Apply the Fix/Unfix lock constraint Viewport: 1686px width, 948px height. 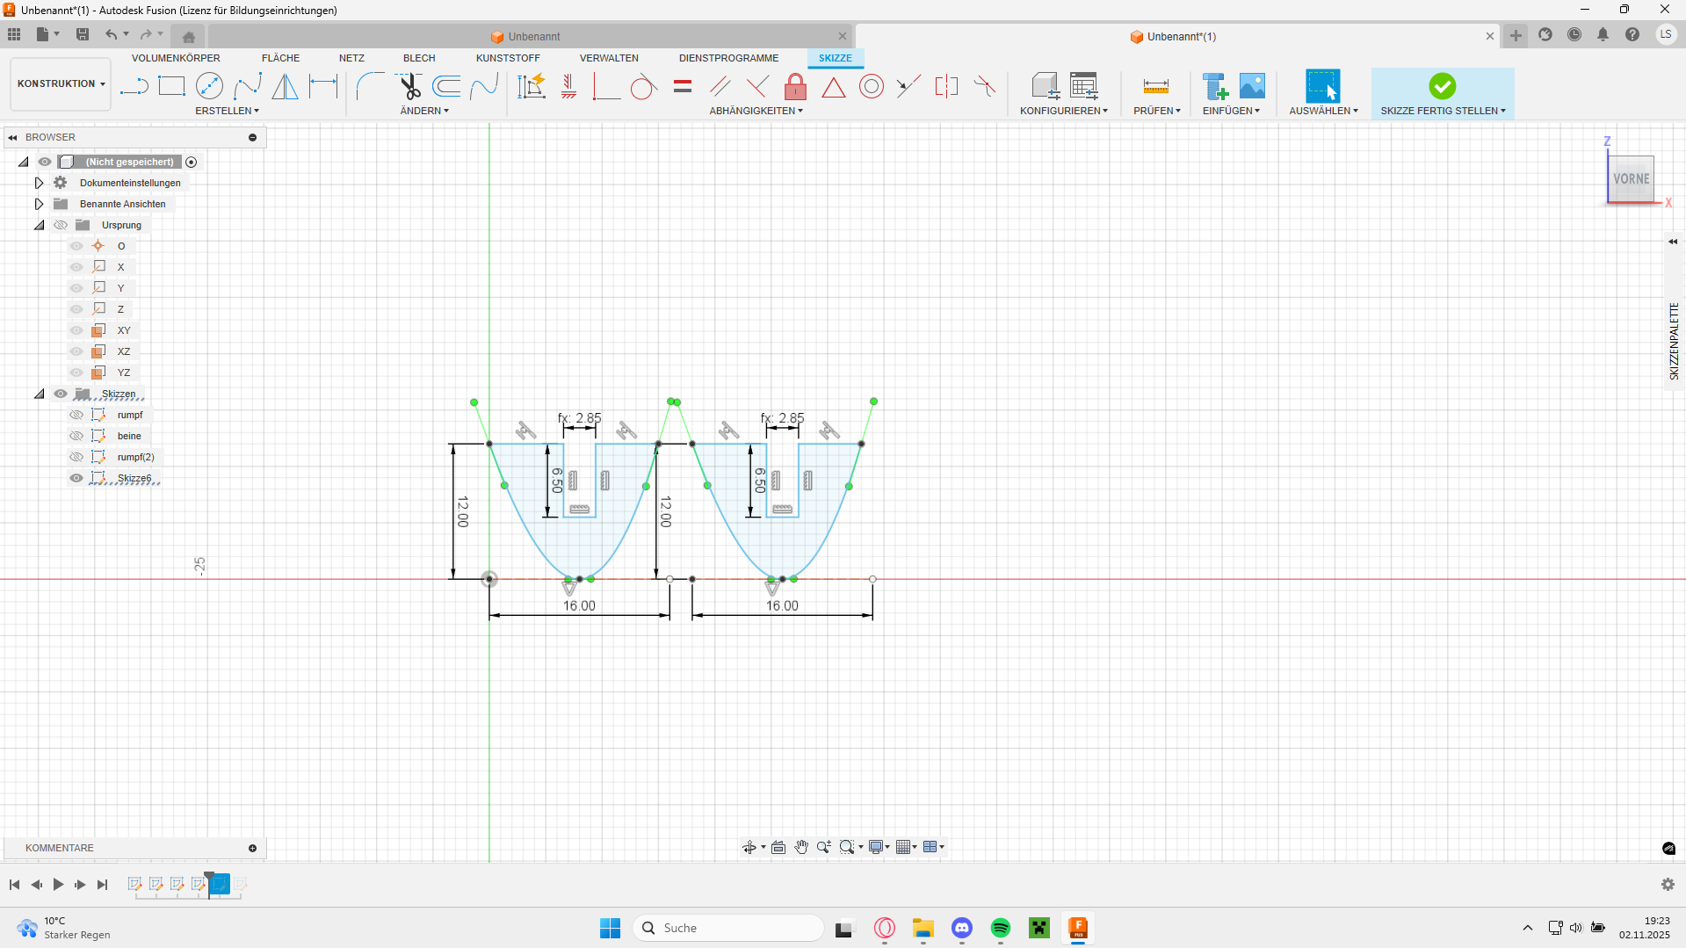(x=795, y=86)
